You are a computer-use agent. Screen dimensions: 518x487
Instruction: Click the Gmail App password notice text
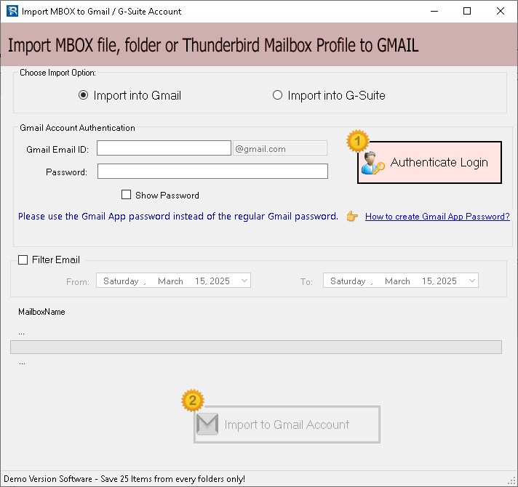pyautogui.click(x=178, y=217)
